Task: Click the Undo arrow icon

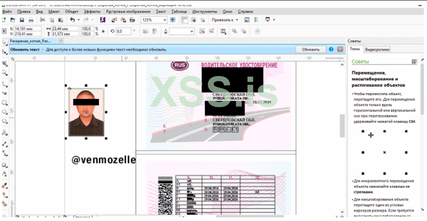Action: (72, 20)
